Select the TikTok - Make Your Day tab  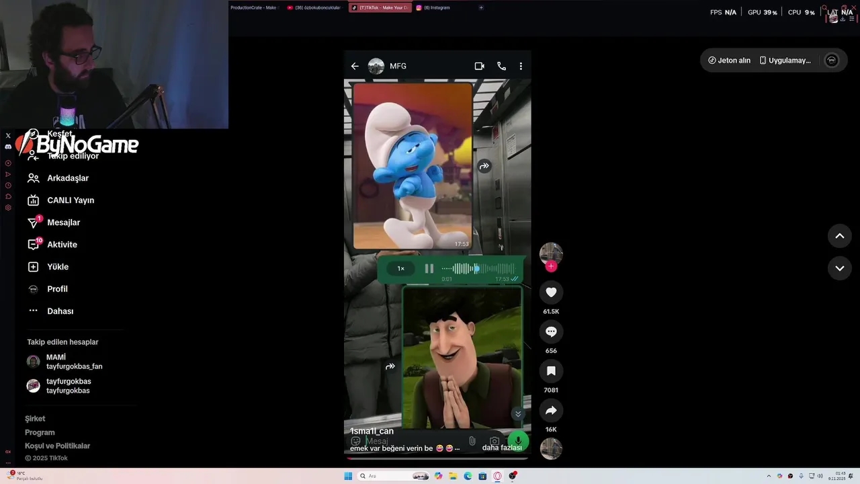[x=380, y=7]
